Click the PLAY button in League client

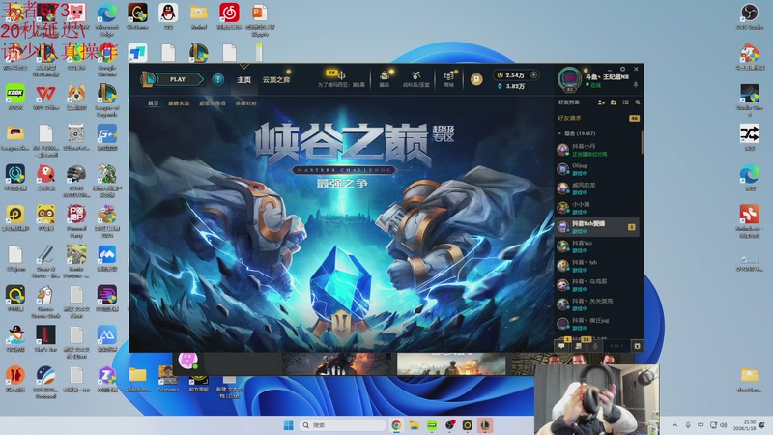(x=178, y=79)
